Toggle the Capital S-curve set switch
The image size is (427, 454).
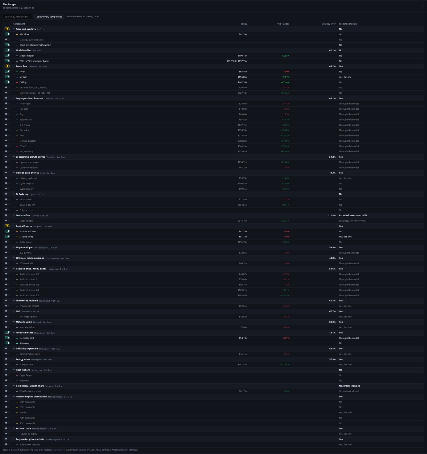[x=7, y=226]
